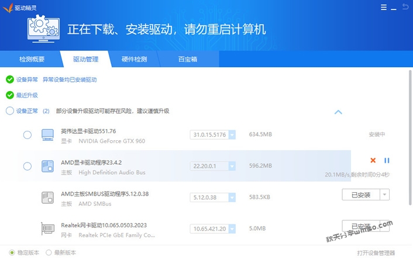The width and height of the screenshot is (413, 260).
Task: Pause the AMD graphics driver download
Action: pos(387,160)
